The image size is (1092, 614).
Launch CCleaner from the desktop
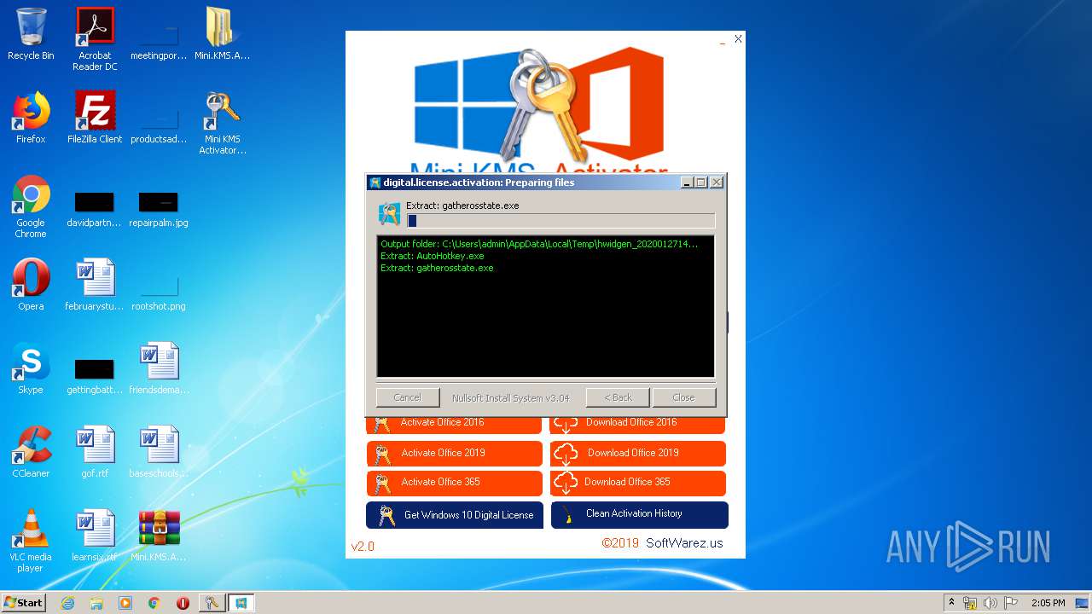pos(31,452)
